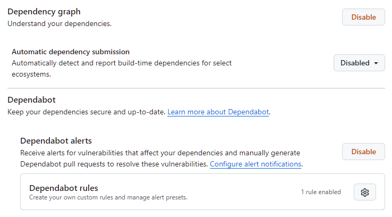Follow Configure alert notifications link
Viewport: 392px width, 217px height.
coord(255,164)
